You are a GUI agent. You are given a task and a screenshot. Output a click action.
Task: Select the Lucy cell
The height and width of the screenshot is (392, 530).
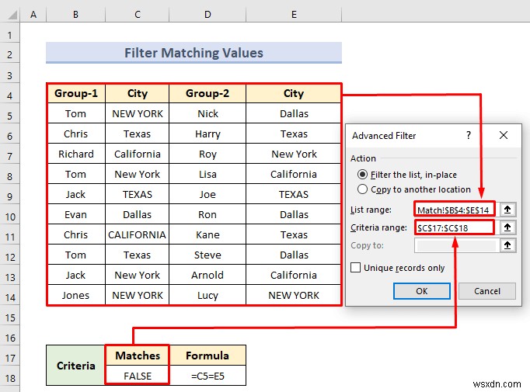207,296
